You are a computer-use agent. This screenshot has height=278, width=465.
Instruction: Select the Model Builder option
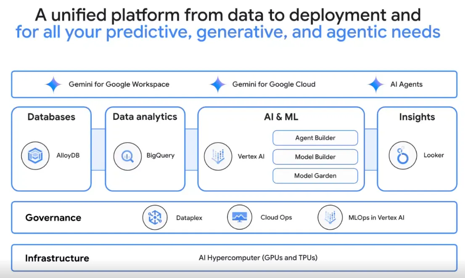tap(315, 157)
